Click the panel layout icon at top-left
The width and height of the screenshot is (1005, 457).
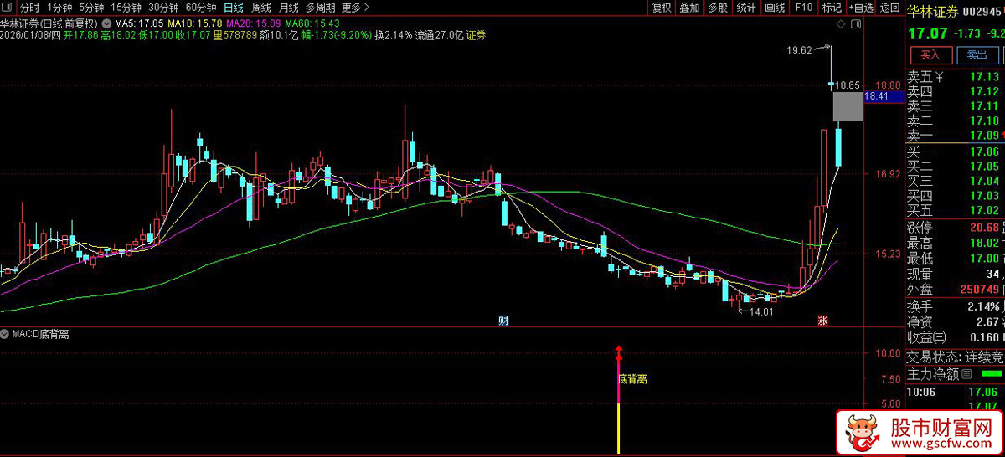(x=8, y=8)
